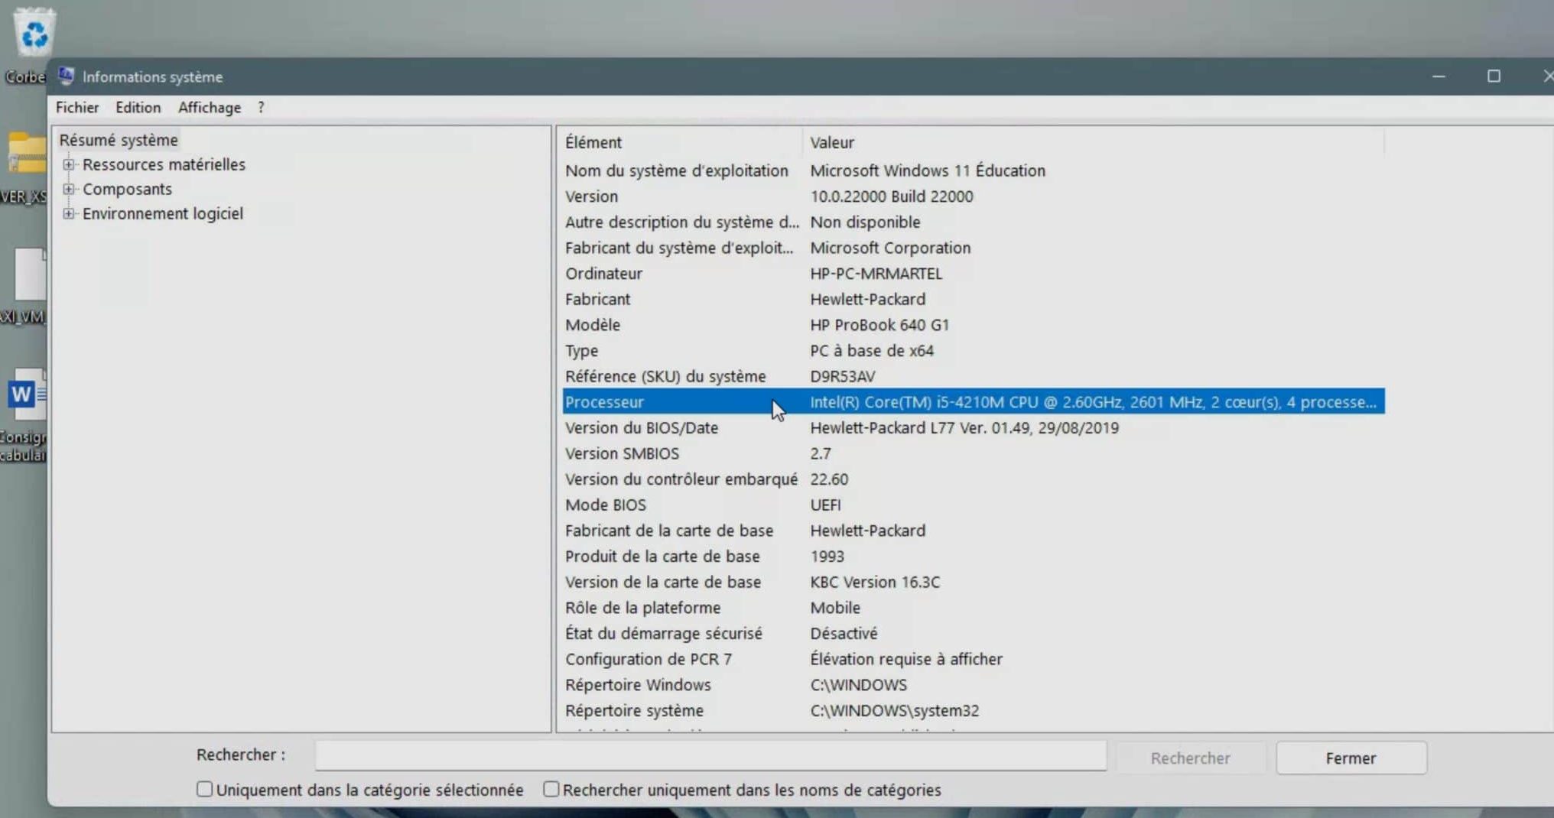Click inside the Rechercher search field
The height and width of the screenshot is (818, 1554).
pyautogui.click(x=710, y=755)
